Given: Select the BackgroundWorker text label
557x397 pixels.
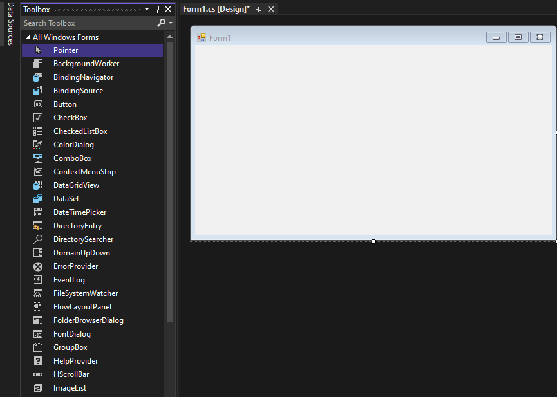Looking at the screenshot, I should click(x=86, y=64).
